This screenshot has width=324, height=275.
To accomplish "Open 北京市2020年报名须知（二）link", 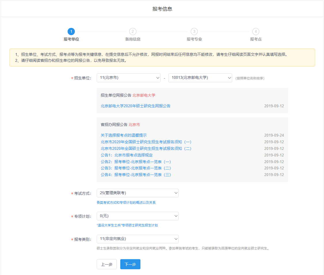I will pyautogui.click(x=146, y=148).
